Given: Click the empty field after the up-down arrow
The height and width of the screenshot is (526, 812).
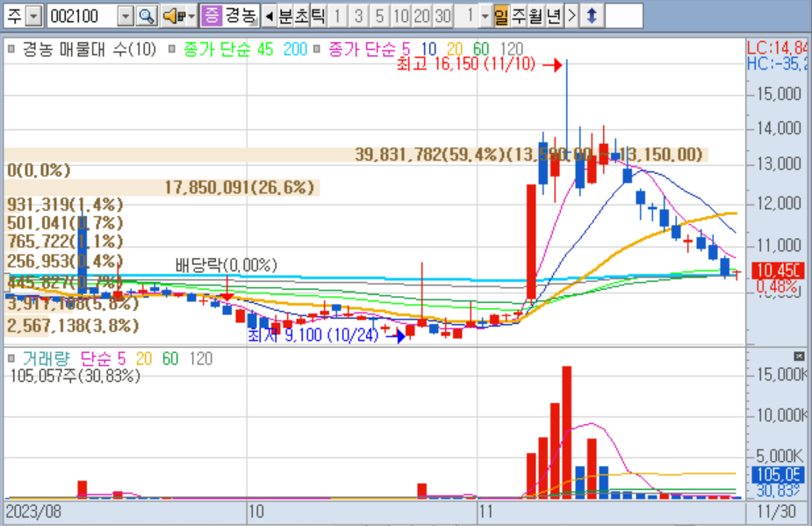Looking at the screenshot, I should click(624, 16).
